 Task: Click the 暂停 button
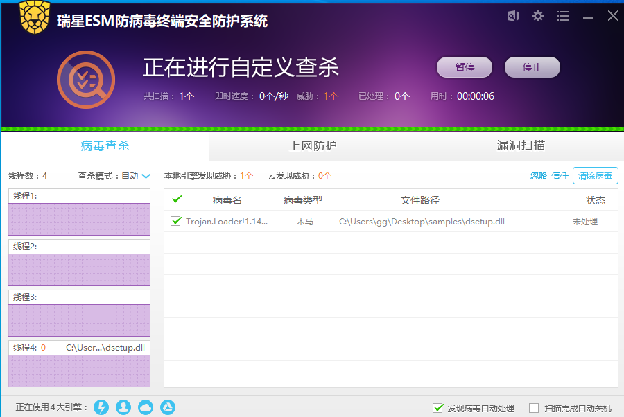coord(465,67)
